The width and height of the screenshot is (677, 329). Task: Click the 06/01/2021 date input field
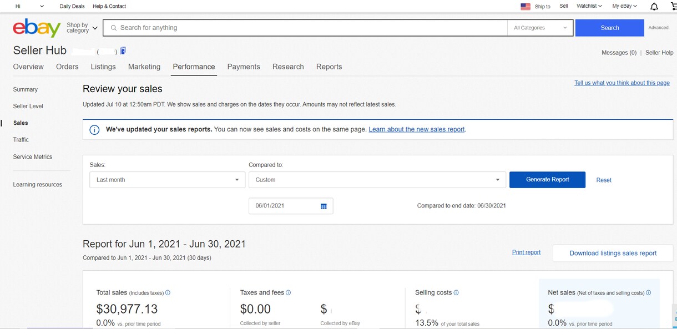click(291, 206)
